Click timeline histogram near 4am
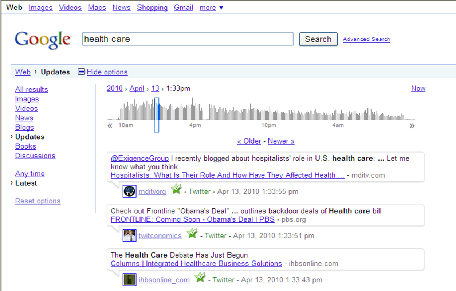This screenshot has width=456, height=291. pos(338,115)
